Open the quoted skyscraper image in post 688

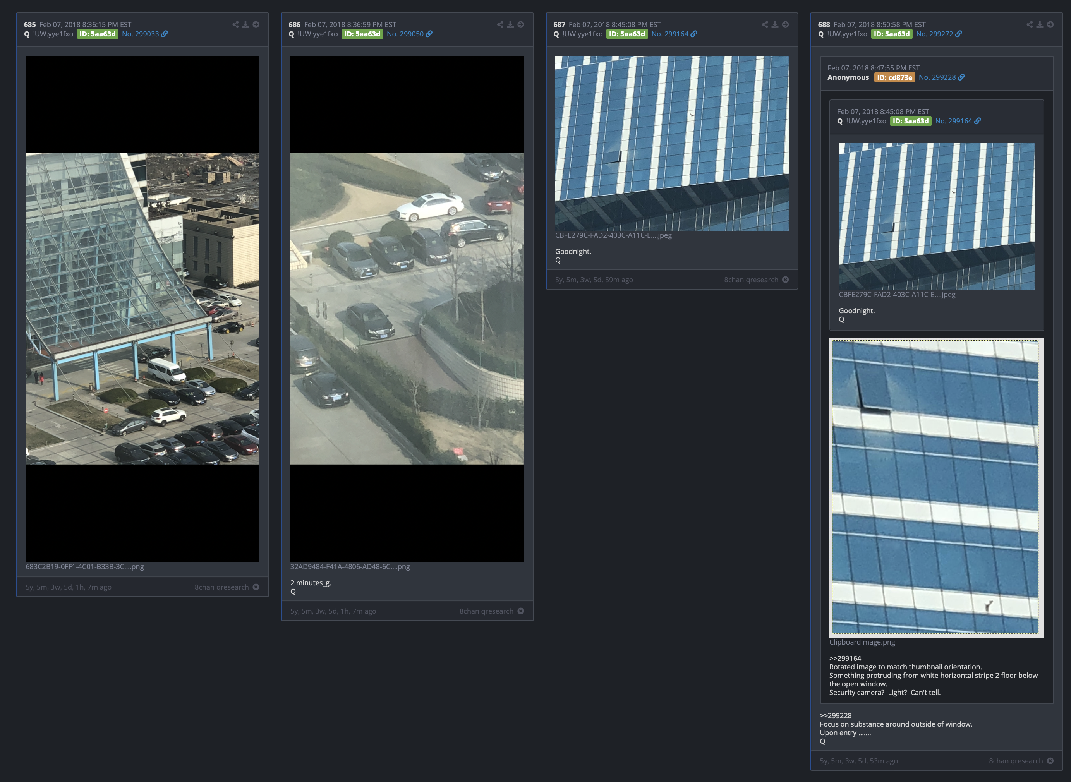point(937,216)
